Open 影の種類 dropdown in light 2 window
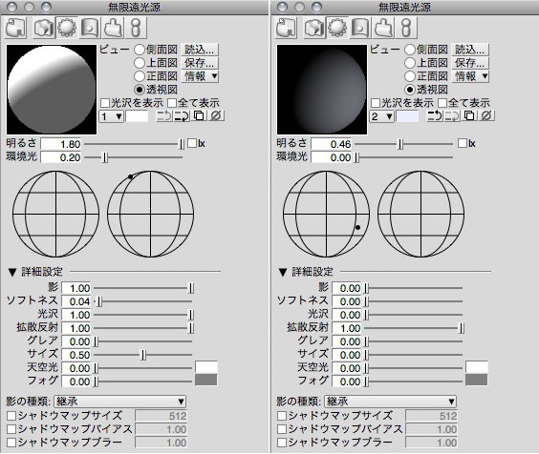539x454 pixels. tap(390, 402)
